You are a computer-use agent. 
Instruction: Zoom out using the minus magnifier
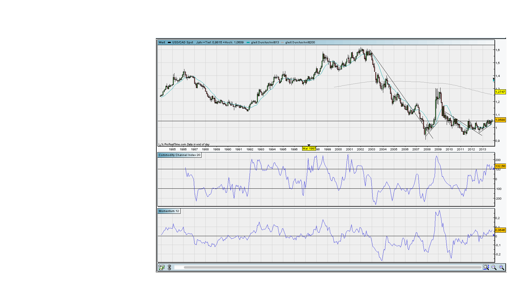[x=494, y=267]
